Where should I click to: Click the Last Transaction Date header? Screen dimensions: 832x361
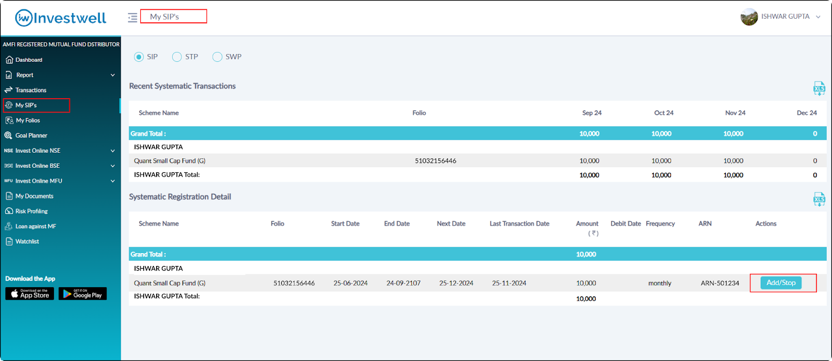[519, 223]
